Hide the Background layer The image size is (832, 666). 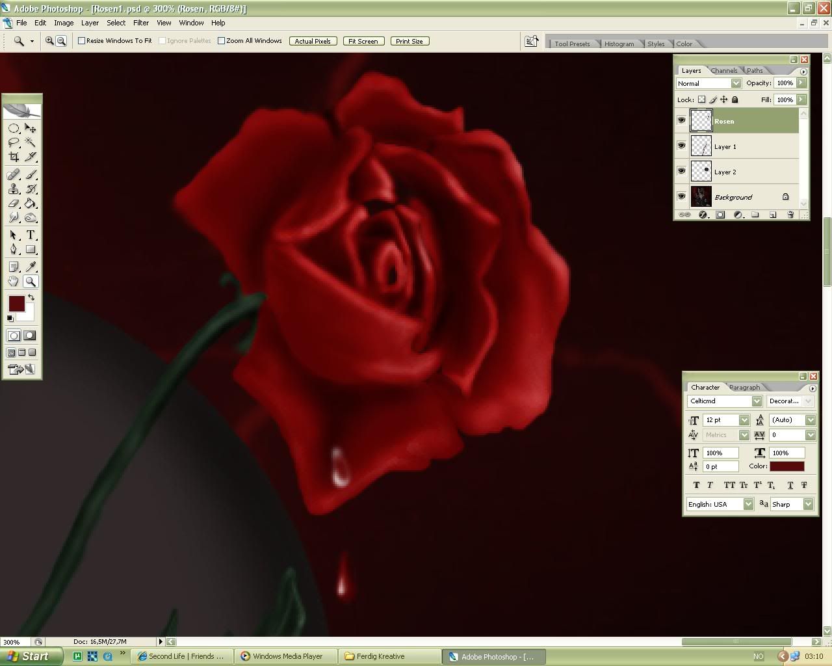[681, 196]
